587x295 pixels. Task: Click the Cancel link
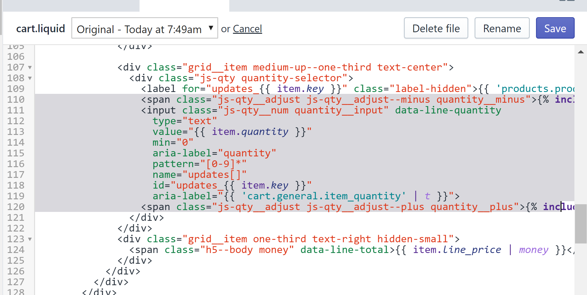point(247,29)
